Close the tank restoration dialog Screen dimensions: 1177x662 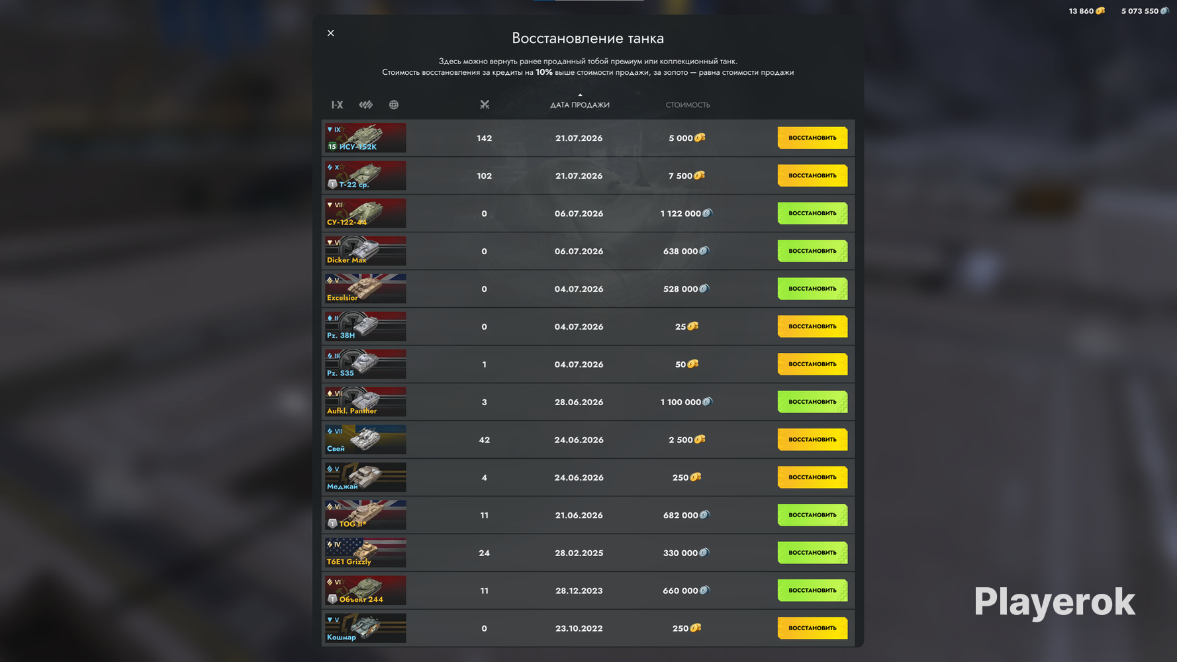[x=331, y=33]
